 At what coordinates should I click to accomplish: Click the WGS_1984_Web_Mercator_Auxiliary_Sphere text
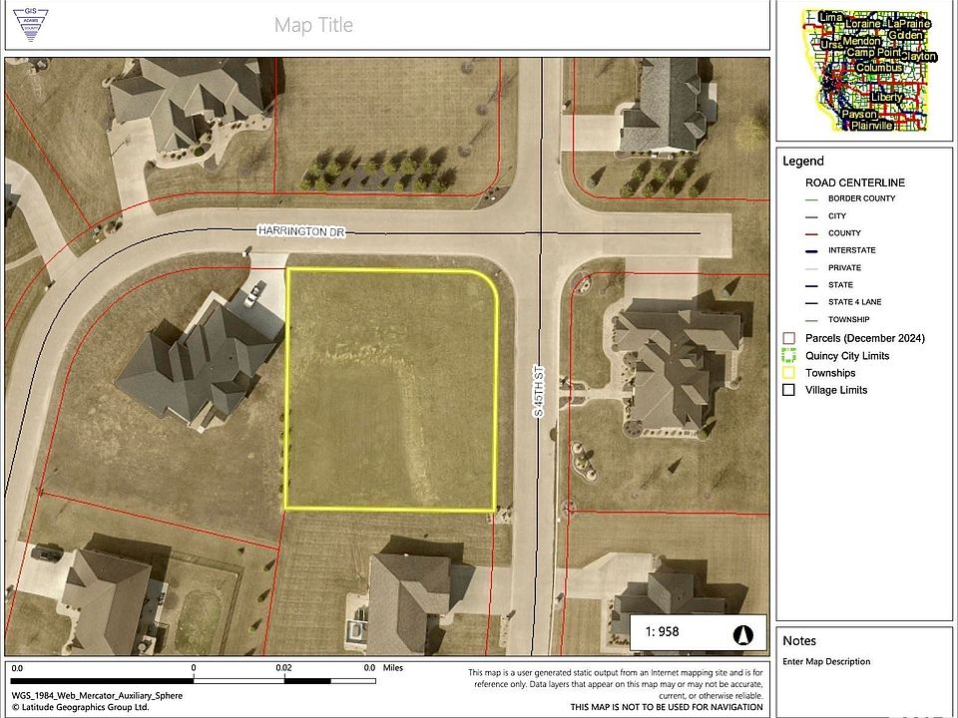point(97,696)
